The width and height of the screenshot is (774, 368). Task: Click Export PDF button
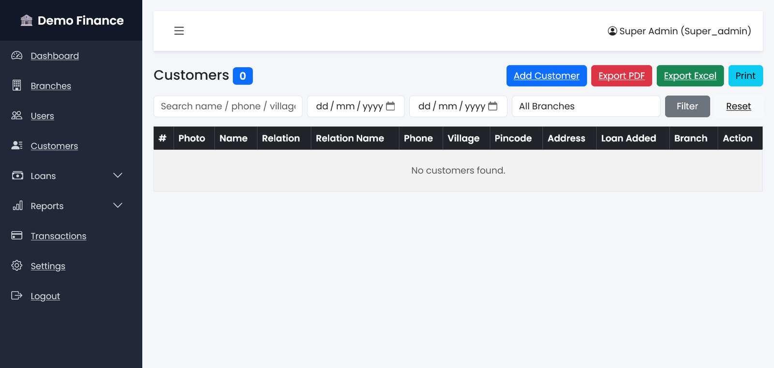pyautogui.click(x=622, y=76)
